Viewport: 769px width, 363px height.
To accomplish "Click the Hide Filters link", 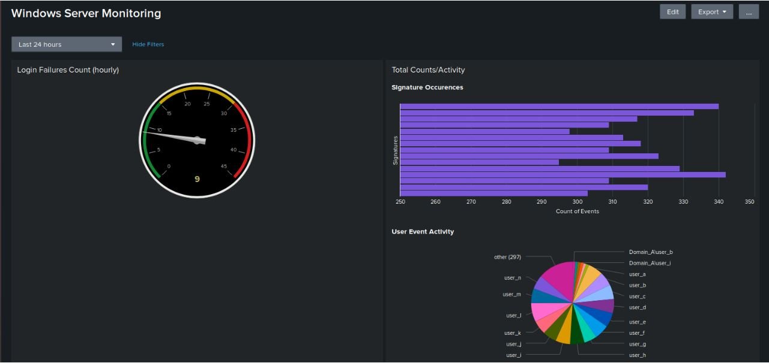I will 148,44.
